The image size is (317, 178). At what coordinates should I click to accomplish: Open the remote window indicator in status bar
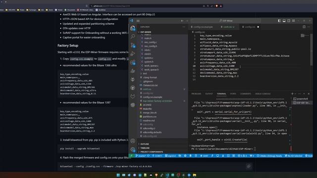[x=131, y=156]
